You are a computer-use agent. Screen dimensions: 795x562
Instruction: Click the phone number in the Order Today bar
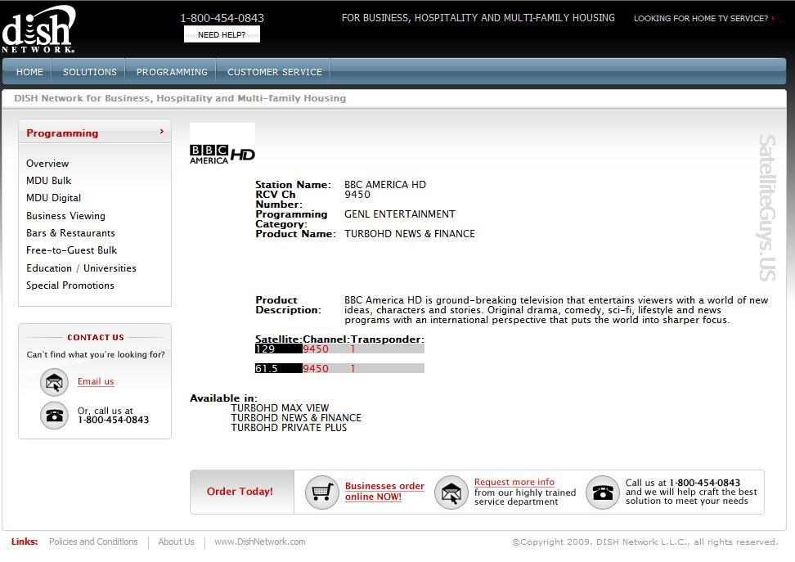(x=705, y=483)
